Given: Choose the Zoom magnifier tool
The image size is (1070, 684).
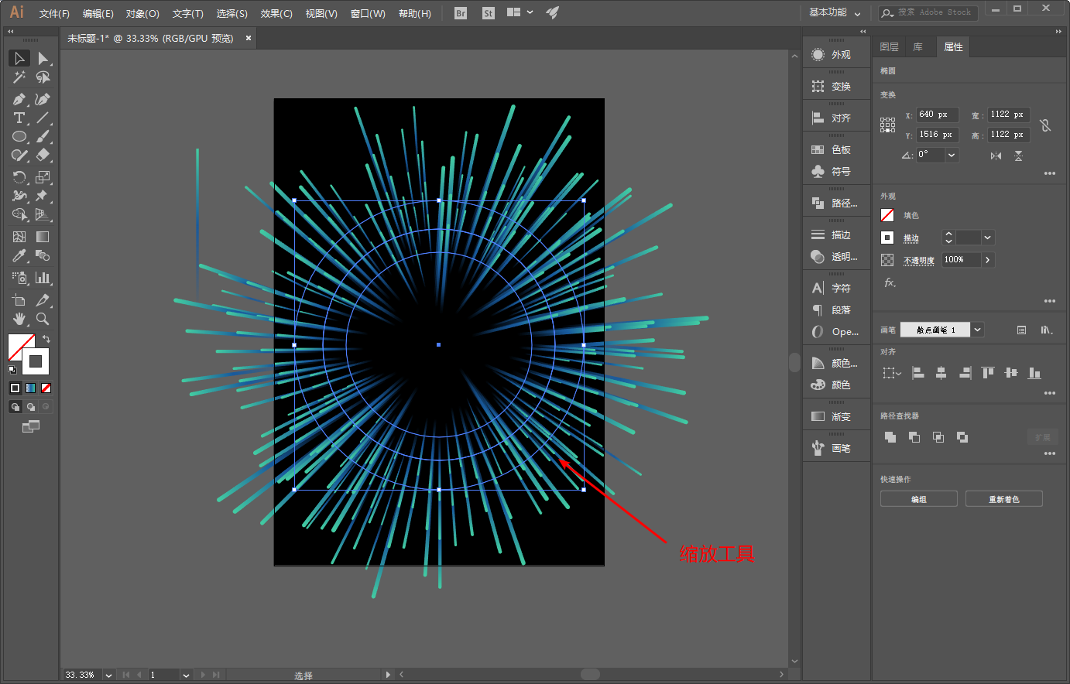Looking at the screenshot, I should coord(43,319).
